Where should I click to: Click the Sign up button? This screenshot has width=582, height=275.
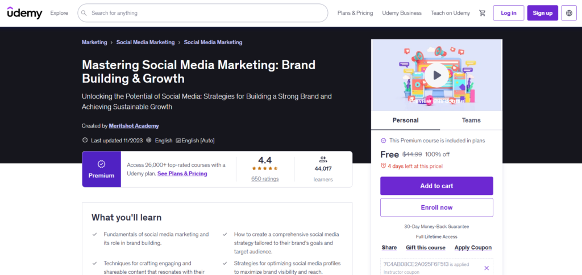tap(543, 13)
